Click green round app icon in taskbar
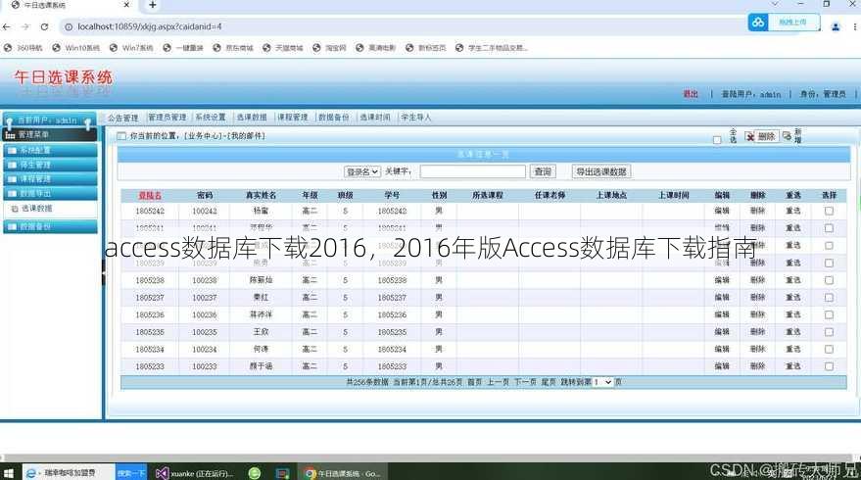Viewport: 861px width, 480px height. pyautogui.click(x=255, y=473)
